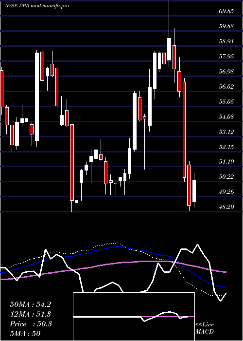The image size is (243, 341).
Task: Click inside the MACD inset chart box
Action: (x=134, y=317)
